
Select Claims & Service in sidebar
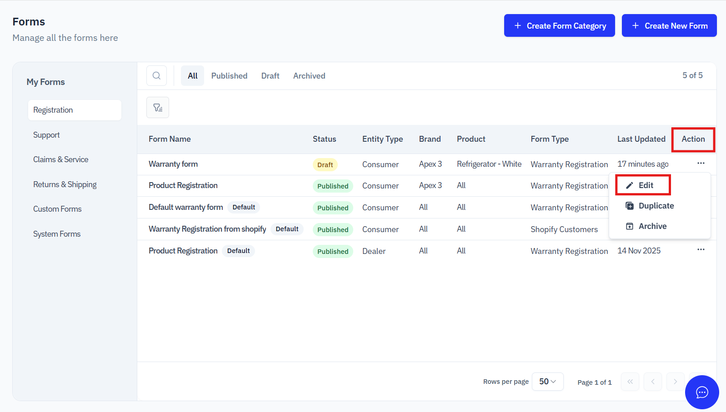61,159
